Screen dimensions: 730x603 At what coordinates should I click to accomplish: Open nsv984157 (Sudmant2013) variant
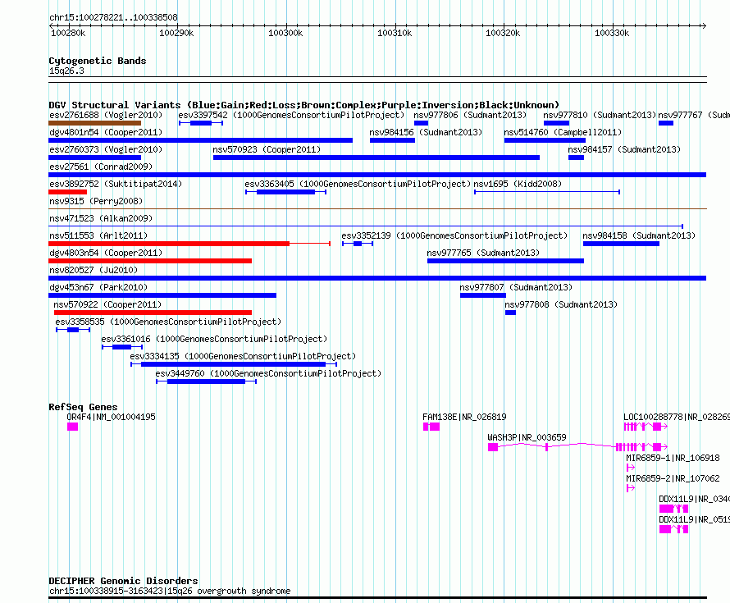point(624,149)
